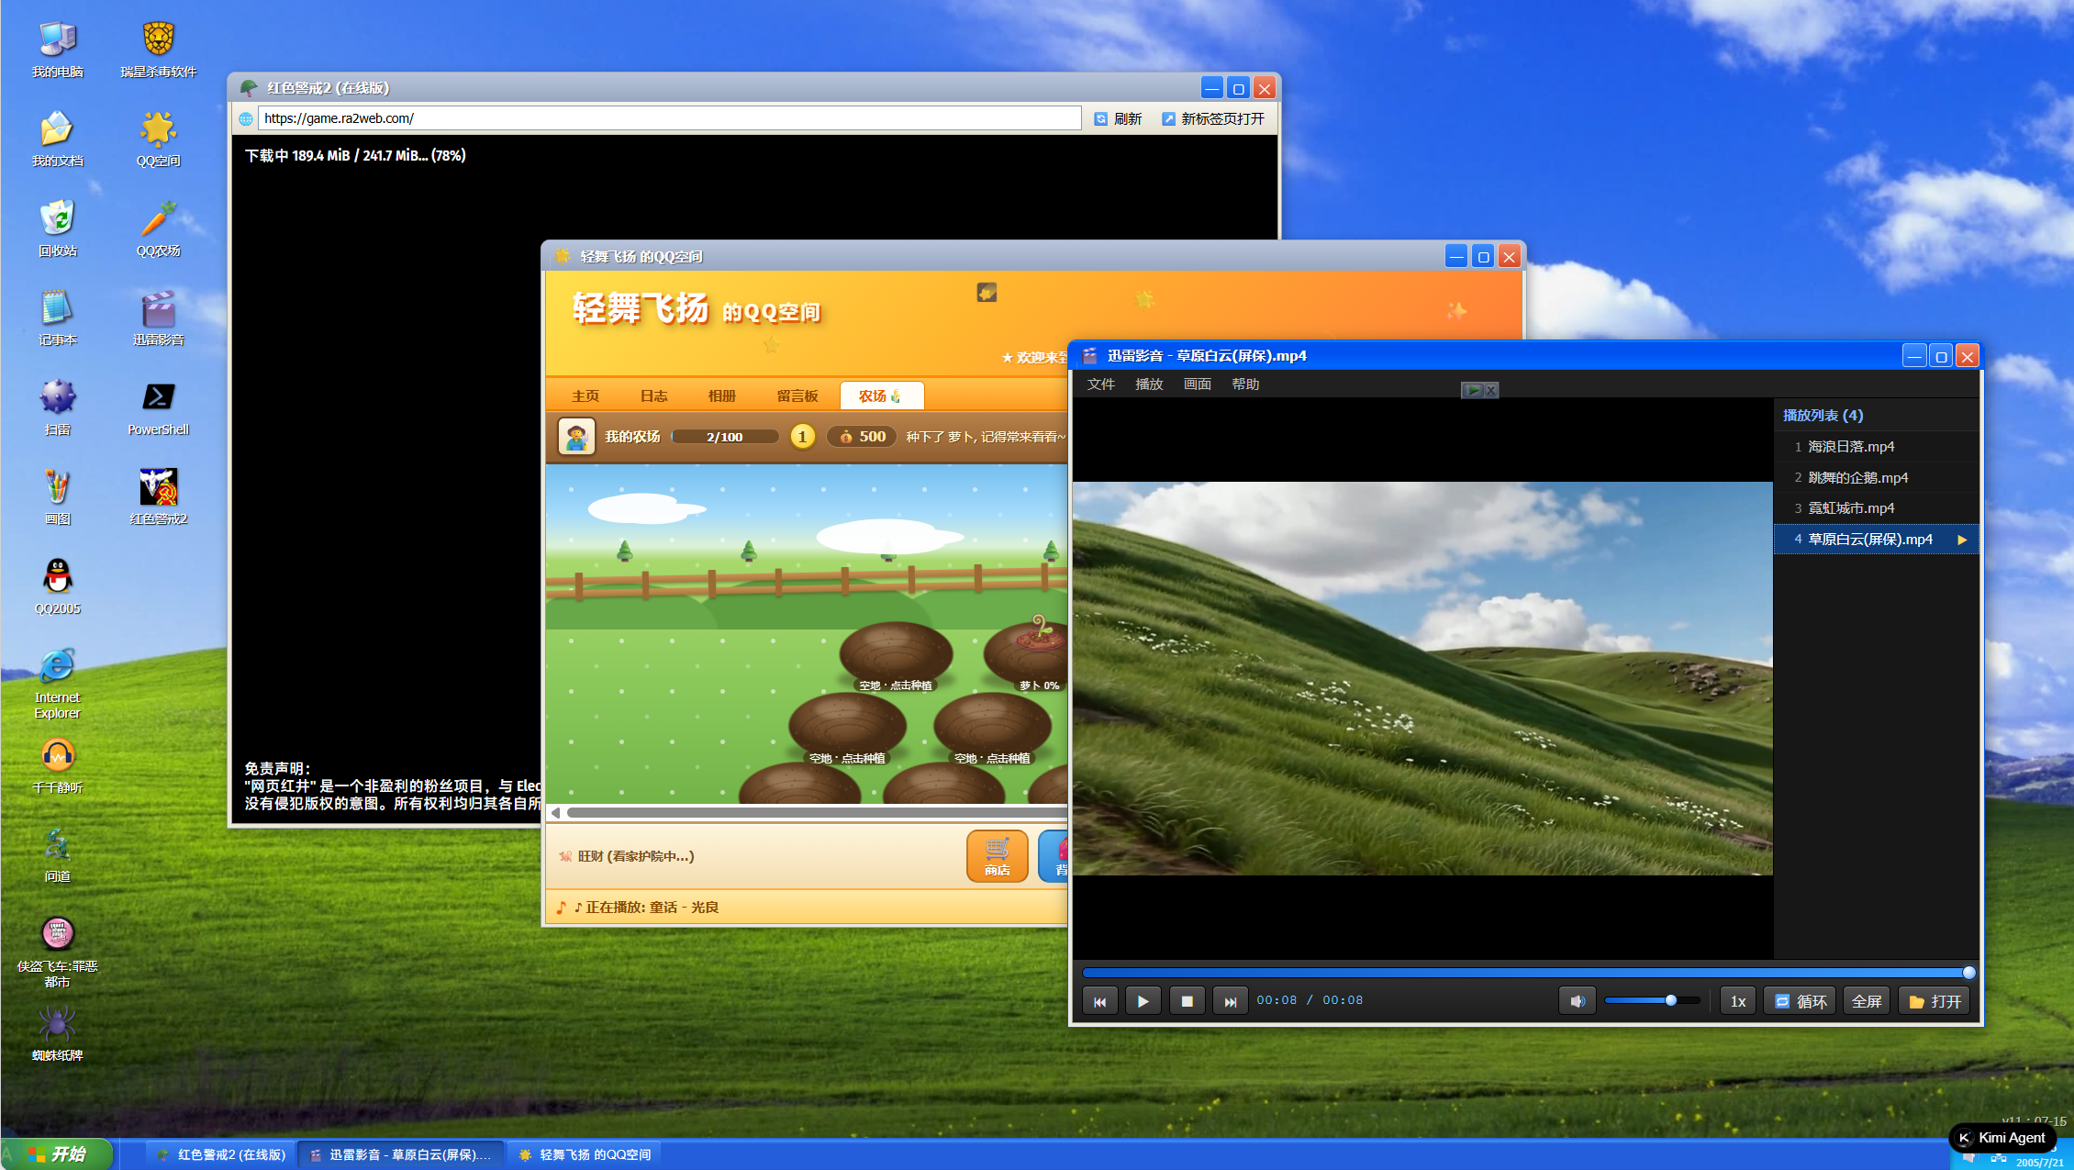Skip to previous track in 迅雷影音
Viewport: 2074px width, 1170px height.
click(x=1100, y=1001)
